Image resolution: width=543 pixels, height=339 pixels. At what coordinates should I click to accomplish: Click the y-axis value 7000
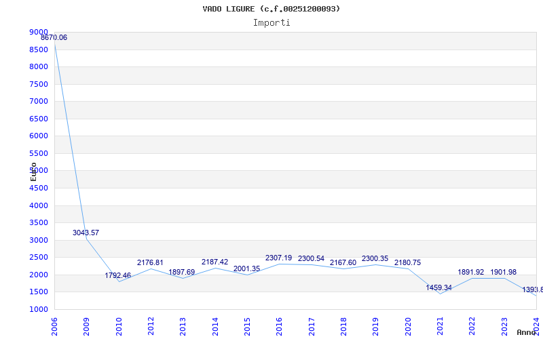39,101
